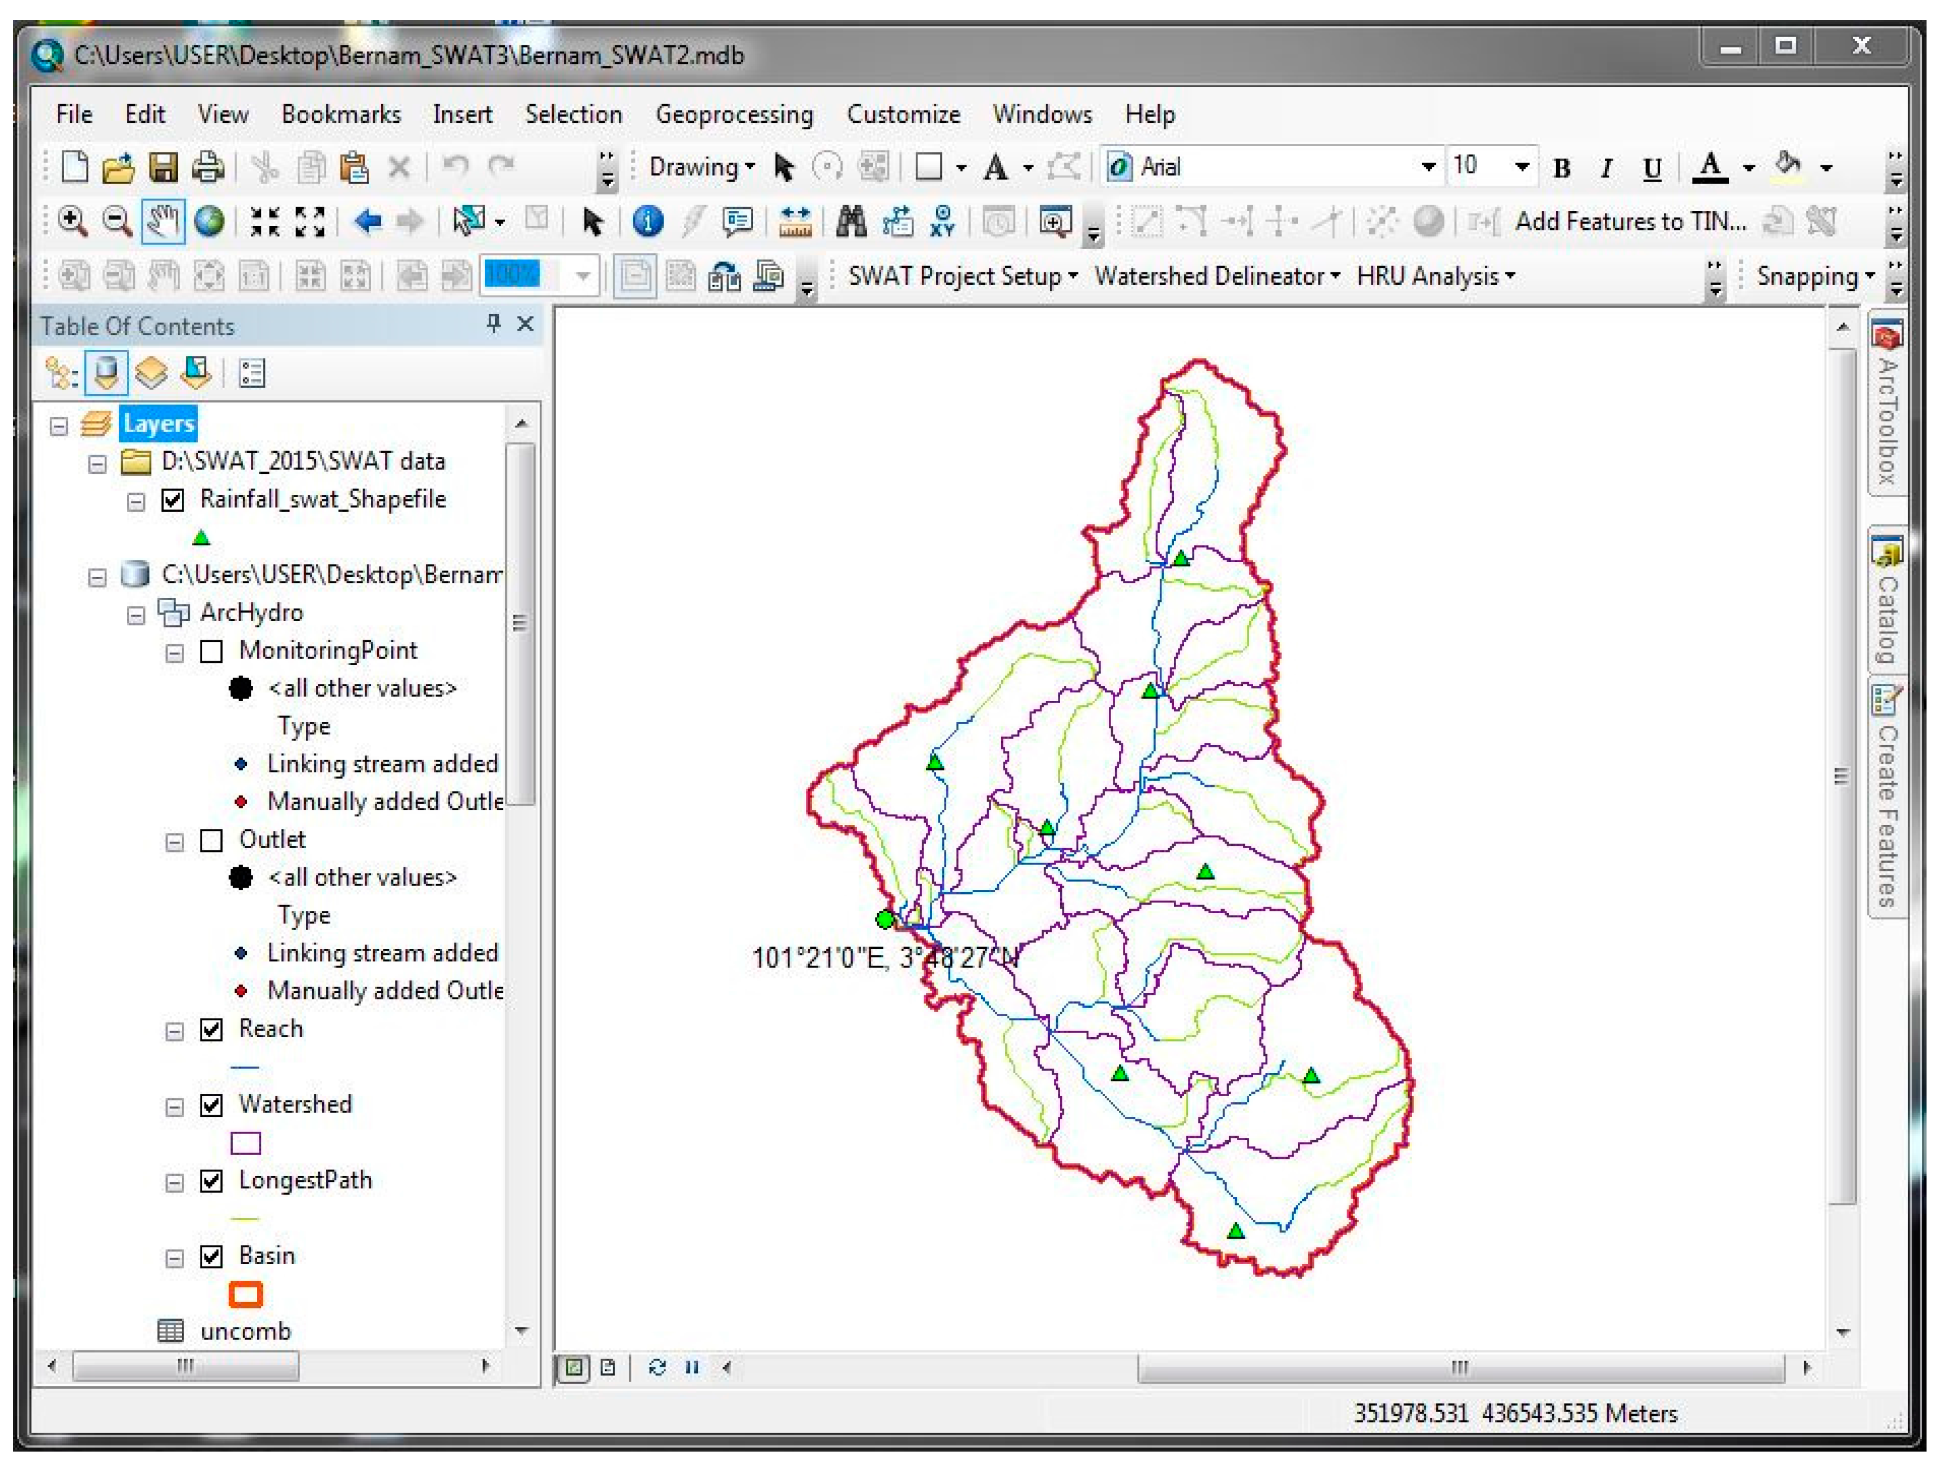
Task: Select the Zoom In tool
Action: tap(72, 222)
